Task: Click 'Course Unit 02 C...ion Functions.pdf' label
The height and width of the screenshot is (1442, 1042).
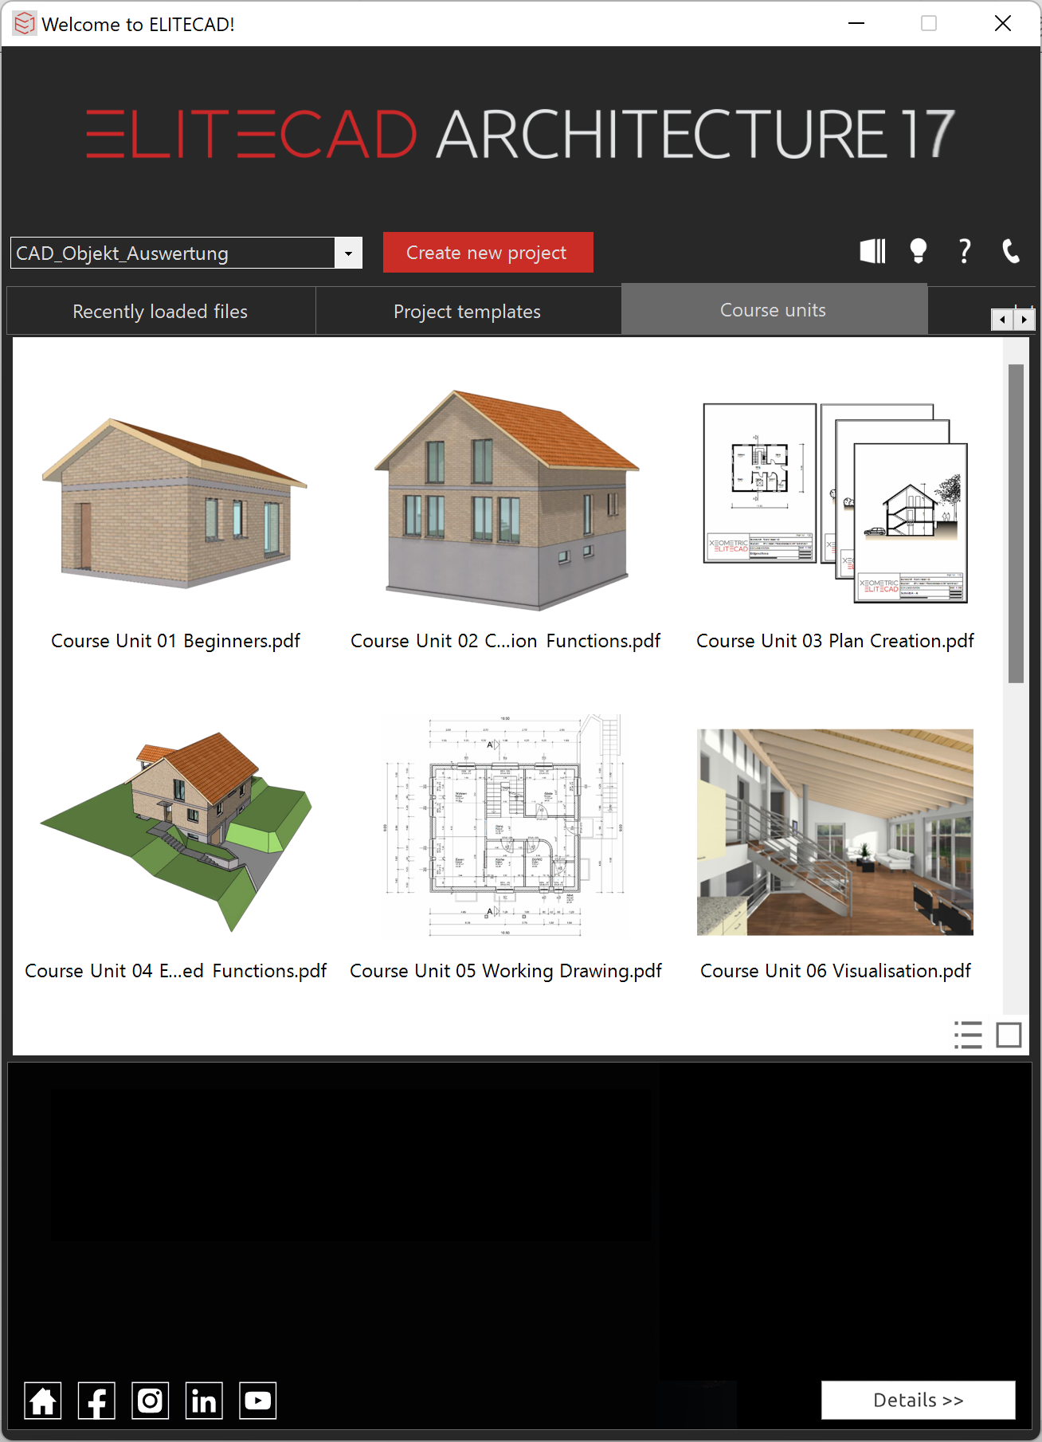Action: click(x=506, y=641)
